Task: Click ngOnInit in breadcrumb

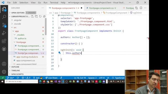Action: [137, 13]
